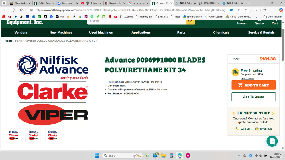Open the YouTube bookmark icon
Screen dimensions: 285x160
[x=116, y=17]
